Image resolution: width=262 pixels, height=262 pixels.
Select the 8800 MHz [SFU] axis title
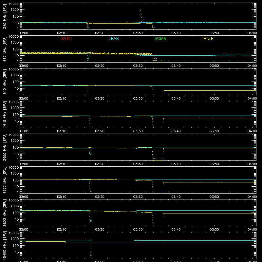pyautogui.click(x=4, y=213)
